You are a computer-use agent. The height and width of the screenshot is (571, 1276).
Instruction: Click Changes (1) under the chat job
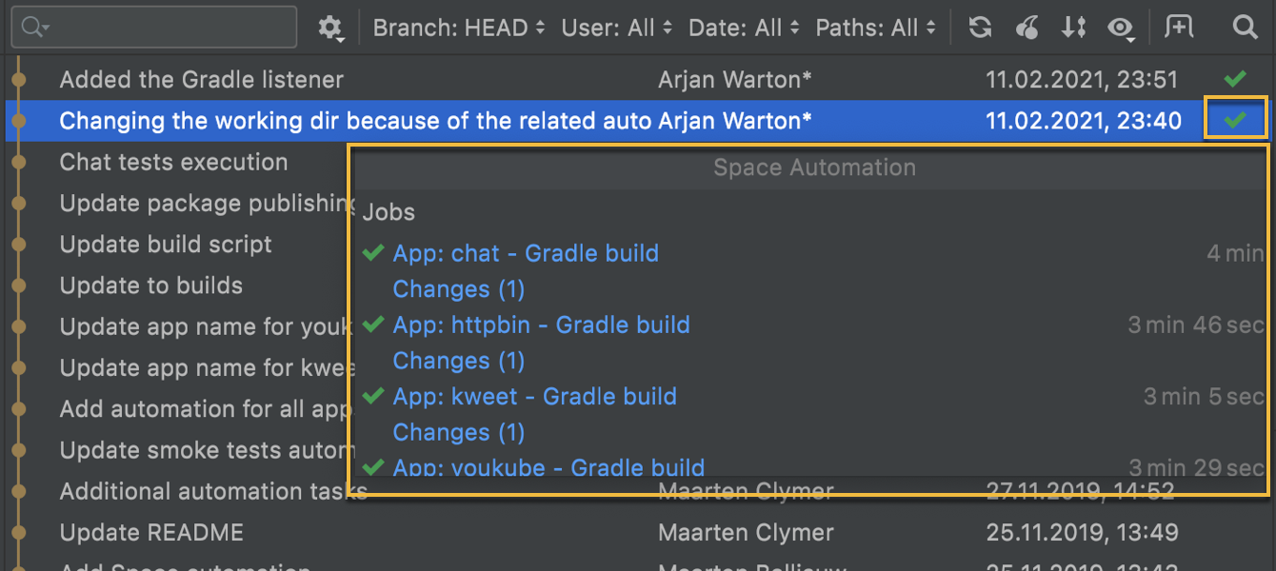coord(458,289)
